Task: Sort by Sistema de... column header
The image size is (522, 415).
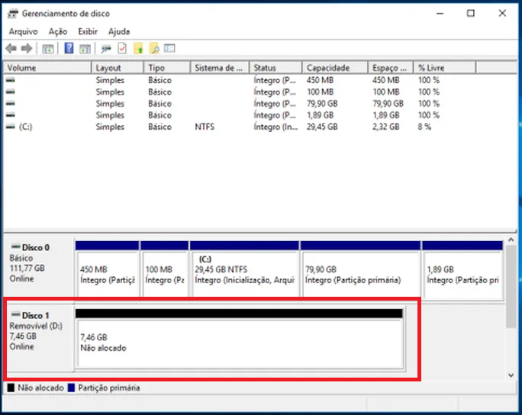Action: (x=220, y=68)
